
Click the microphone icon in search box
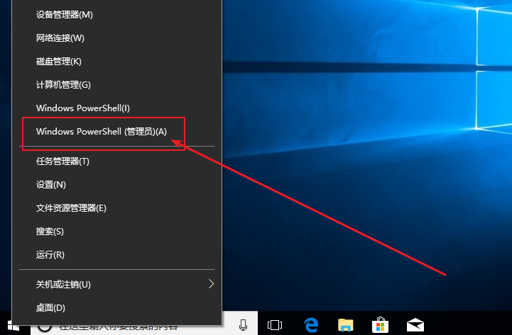pyautogui.click(x=243, y=325)
